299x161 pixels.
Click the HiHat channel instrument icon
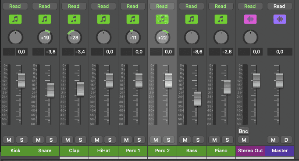click(103, 19)
